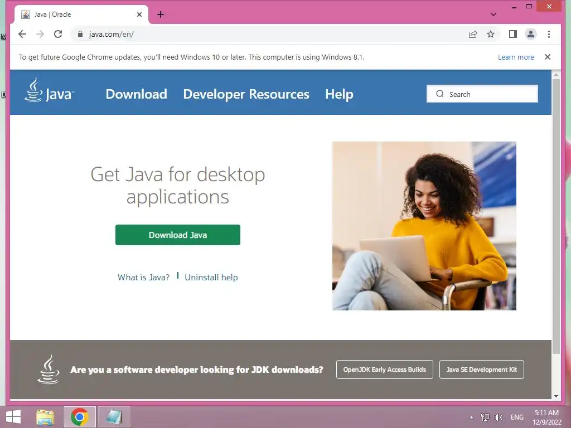Image resolution: width=571 pixels, height=428 pixels.
Task: Open the Uninstall help link
Action: click(x=211, y=278)
